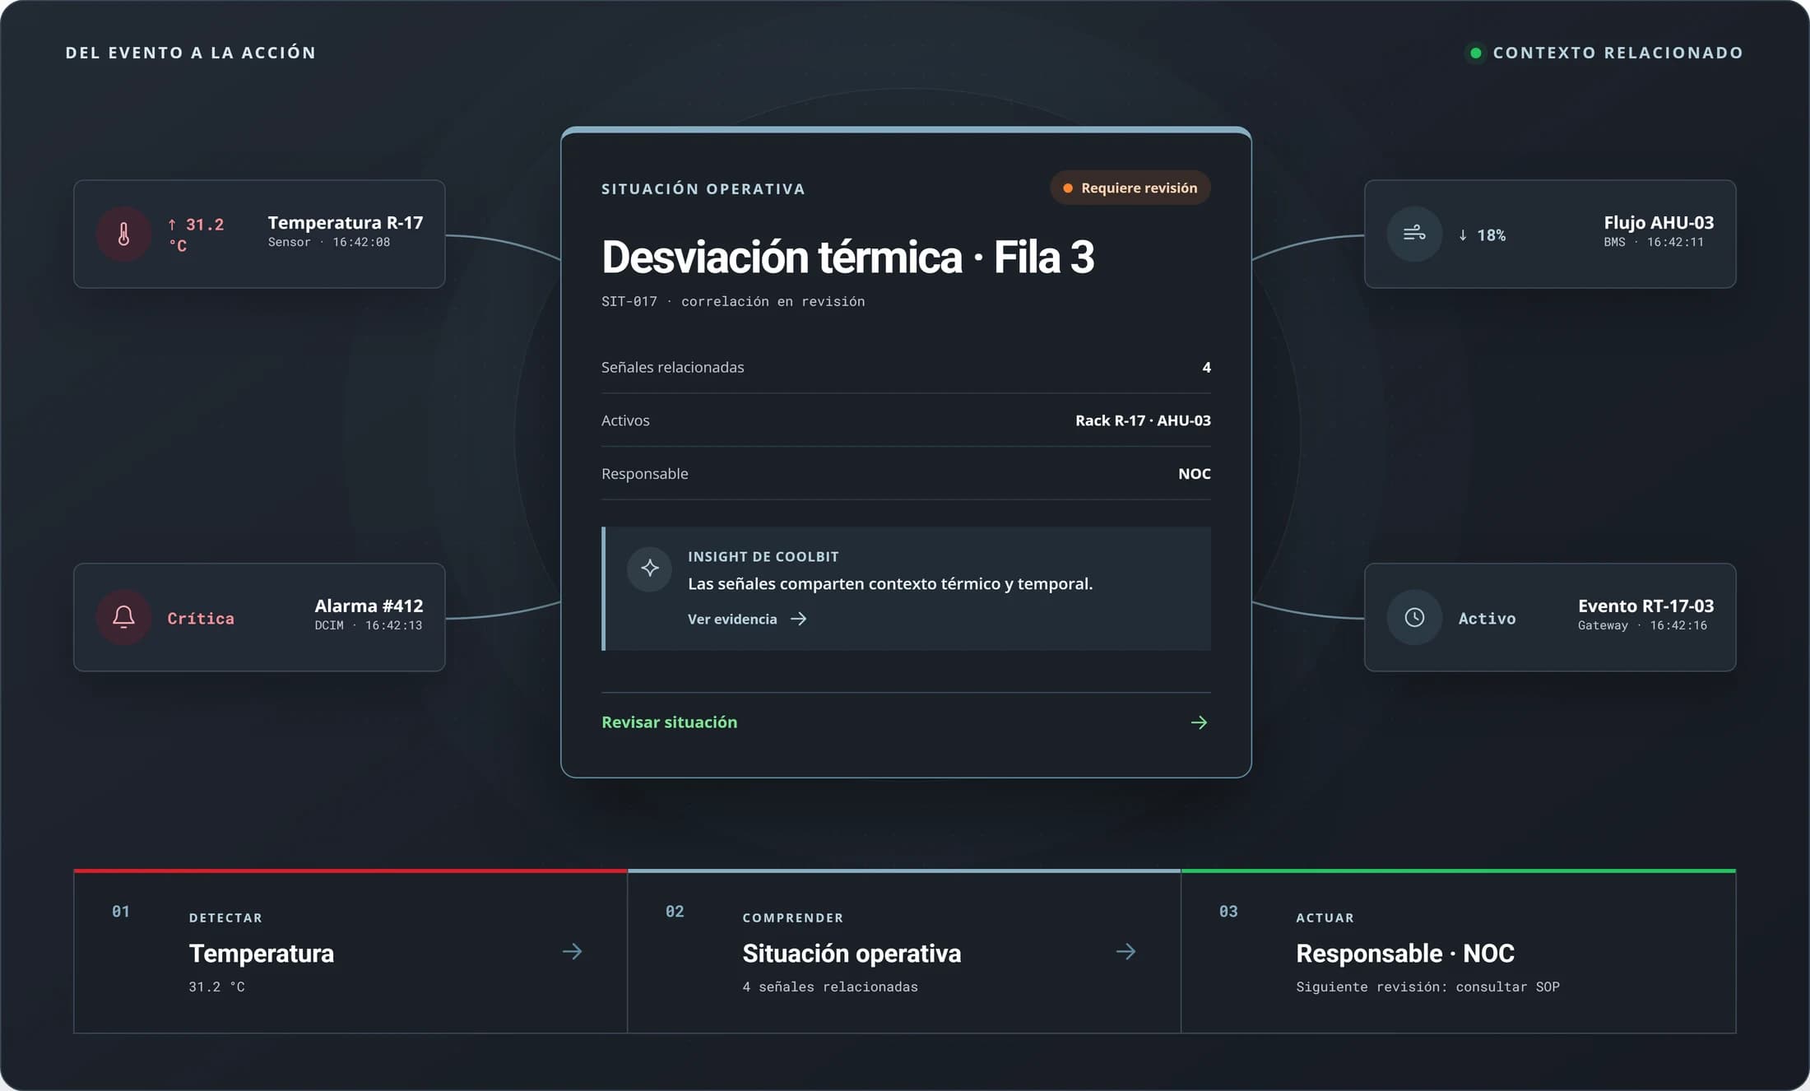Screen dimensions: 1810x1091
Task: Open the Ver evidencia link
Action: tap(747, 619)
